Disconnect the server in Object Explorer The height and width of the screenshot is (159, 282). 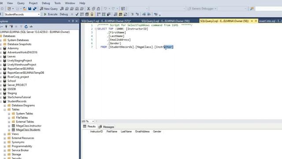coord(11,26)
